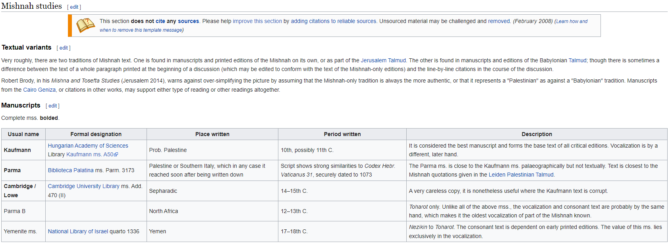This screenshot has height=244, width=668.
Task: Click the 'Yemenite ms.' name cell
Action: tap(23, 232)
